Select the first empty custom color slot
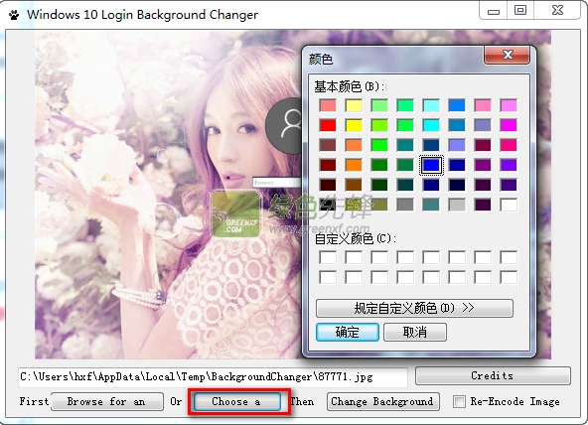 tap(328, 257)
